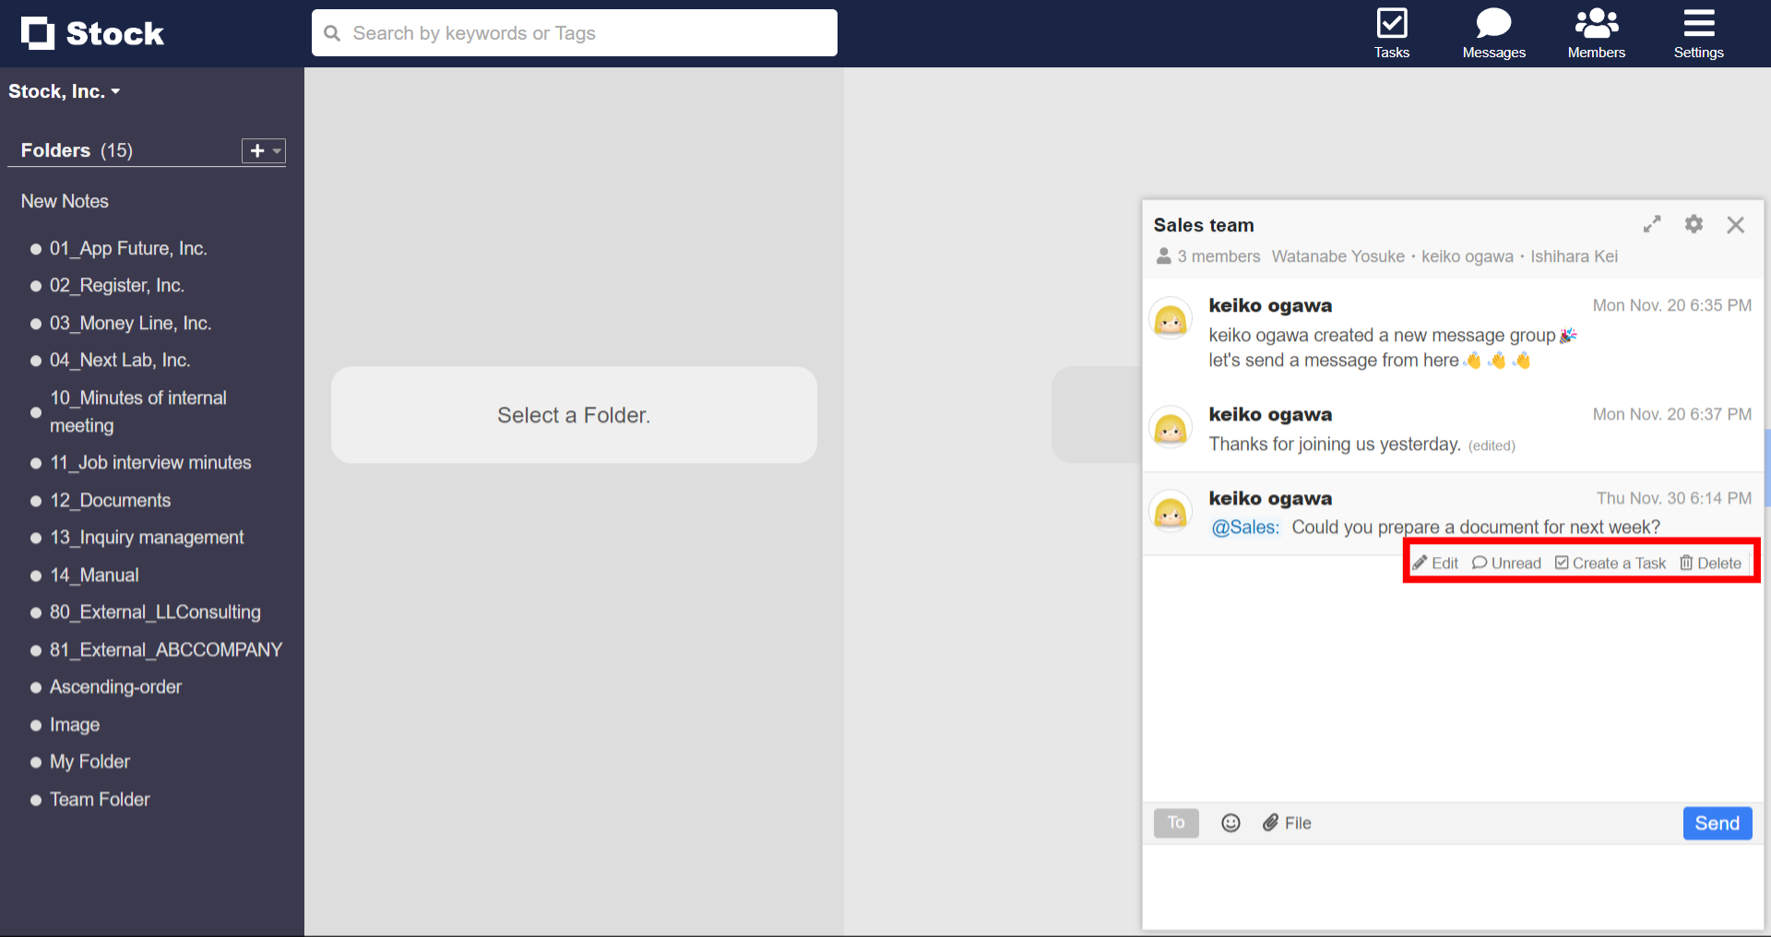Open the Sales team group settings gear
The width and height of the screenshot is (1771, 937).
click(1694, 224)
